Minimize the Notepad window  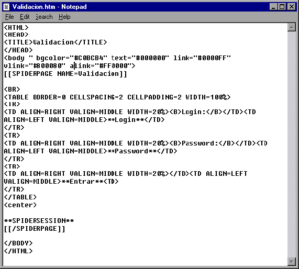coord(273,7)
